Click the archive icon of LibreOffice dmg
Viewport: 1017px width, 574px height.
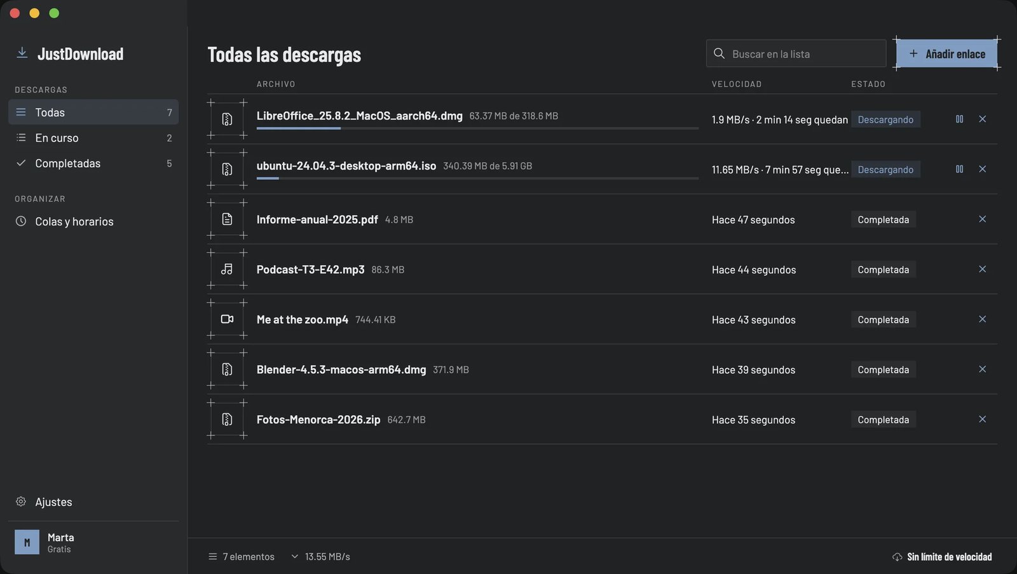tap(227, 119)
